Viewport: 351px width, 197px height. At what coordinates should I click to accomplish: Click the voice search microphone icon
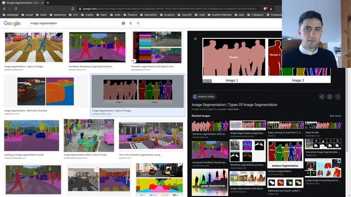tap(131, 23)
